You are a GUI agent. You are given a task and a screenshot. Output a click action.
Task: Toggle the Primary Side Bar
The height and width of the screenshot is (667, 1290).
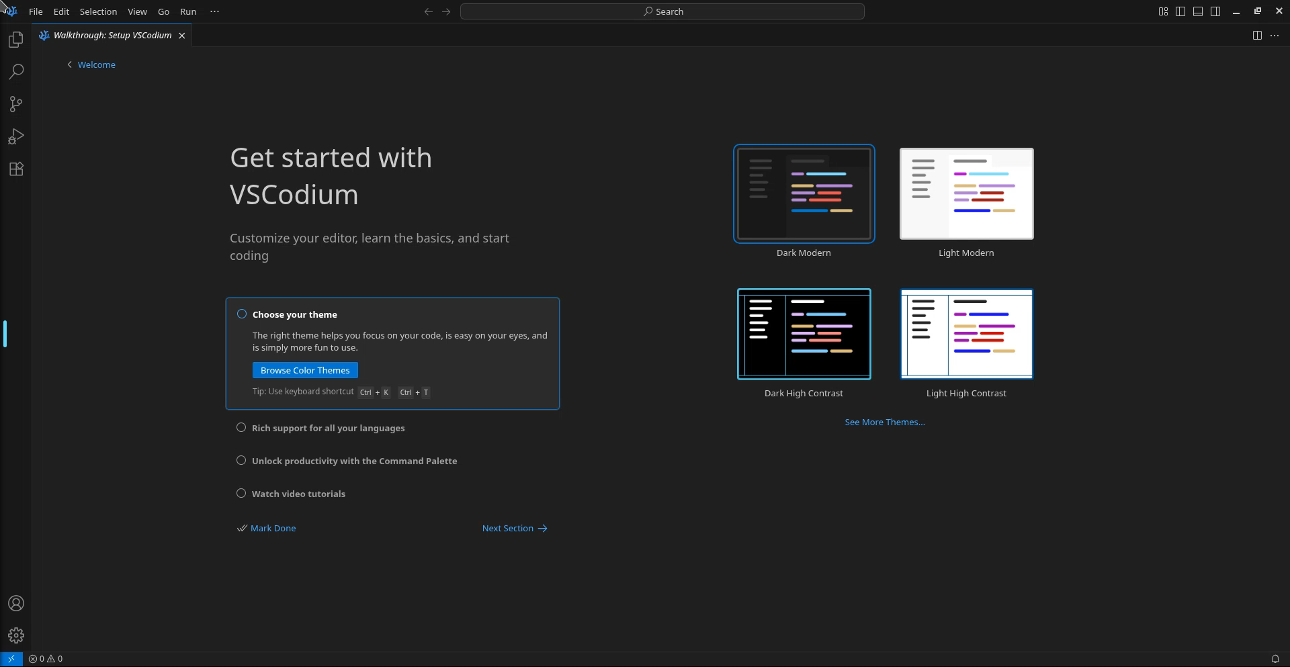coord(1180,11)
